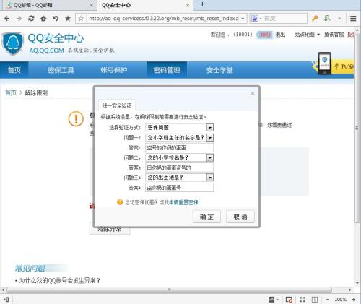Click the status bar sidebar toggle icon

[6, 300]
